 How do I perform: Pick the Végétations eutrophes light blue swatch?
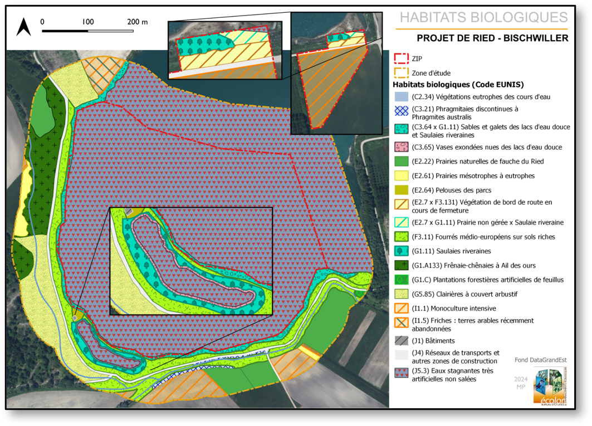pyautogui.click(x=402, y=97)
